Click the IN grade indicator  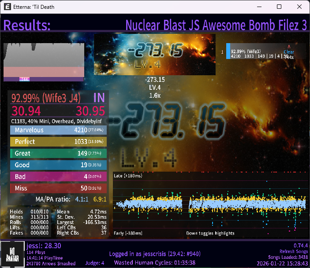(x=99, y=98)
